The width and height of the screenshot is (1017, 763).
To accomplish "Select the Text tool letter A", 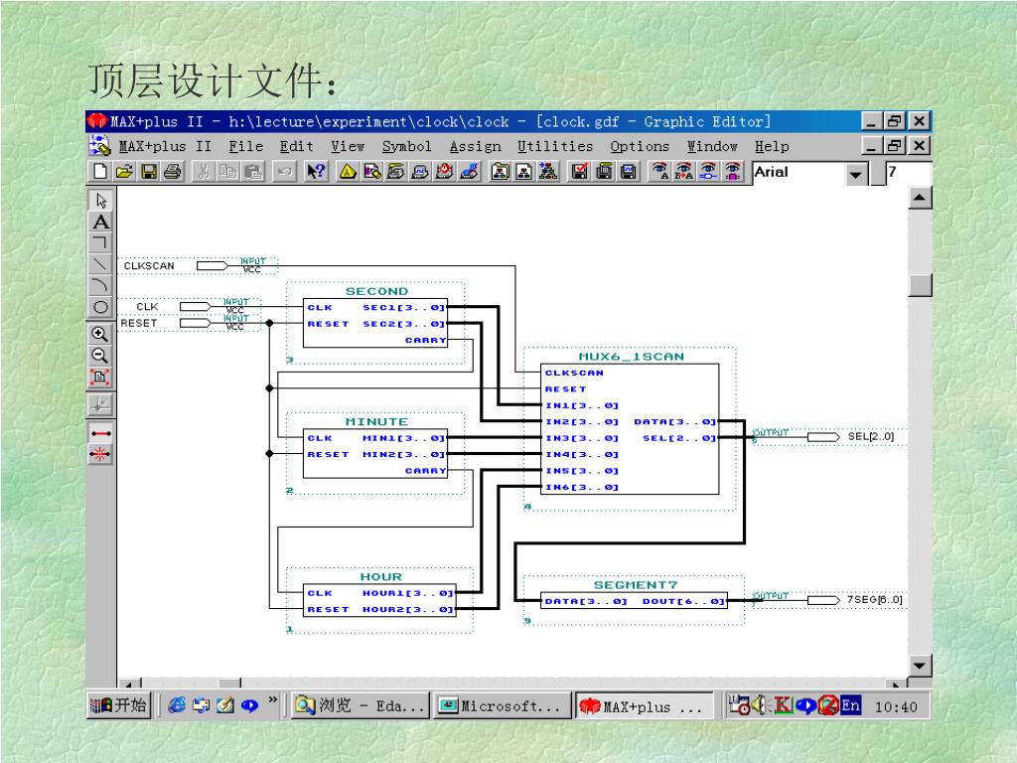I will tap(100, 222).
